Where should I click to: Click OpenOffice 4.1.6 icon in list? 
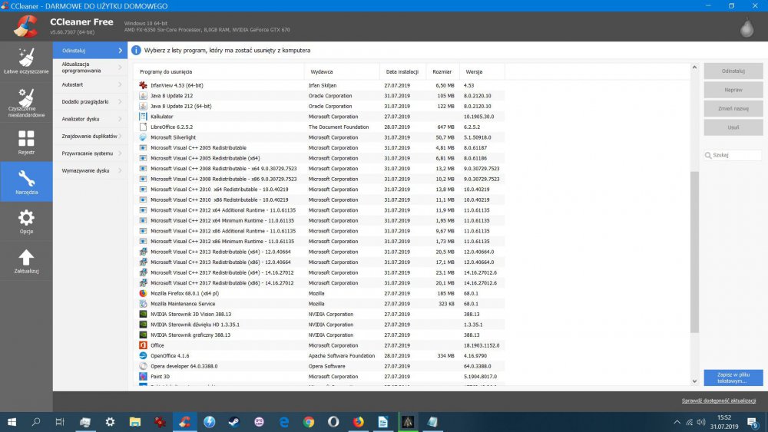point(143,356)
